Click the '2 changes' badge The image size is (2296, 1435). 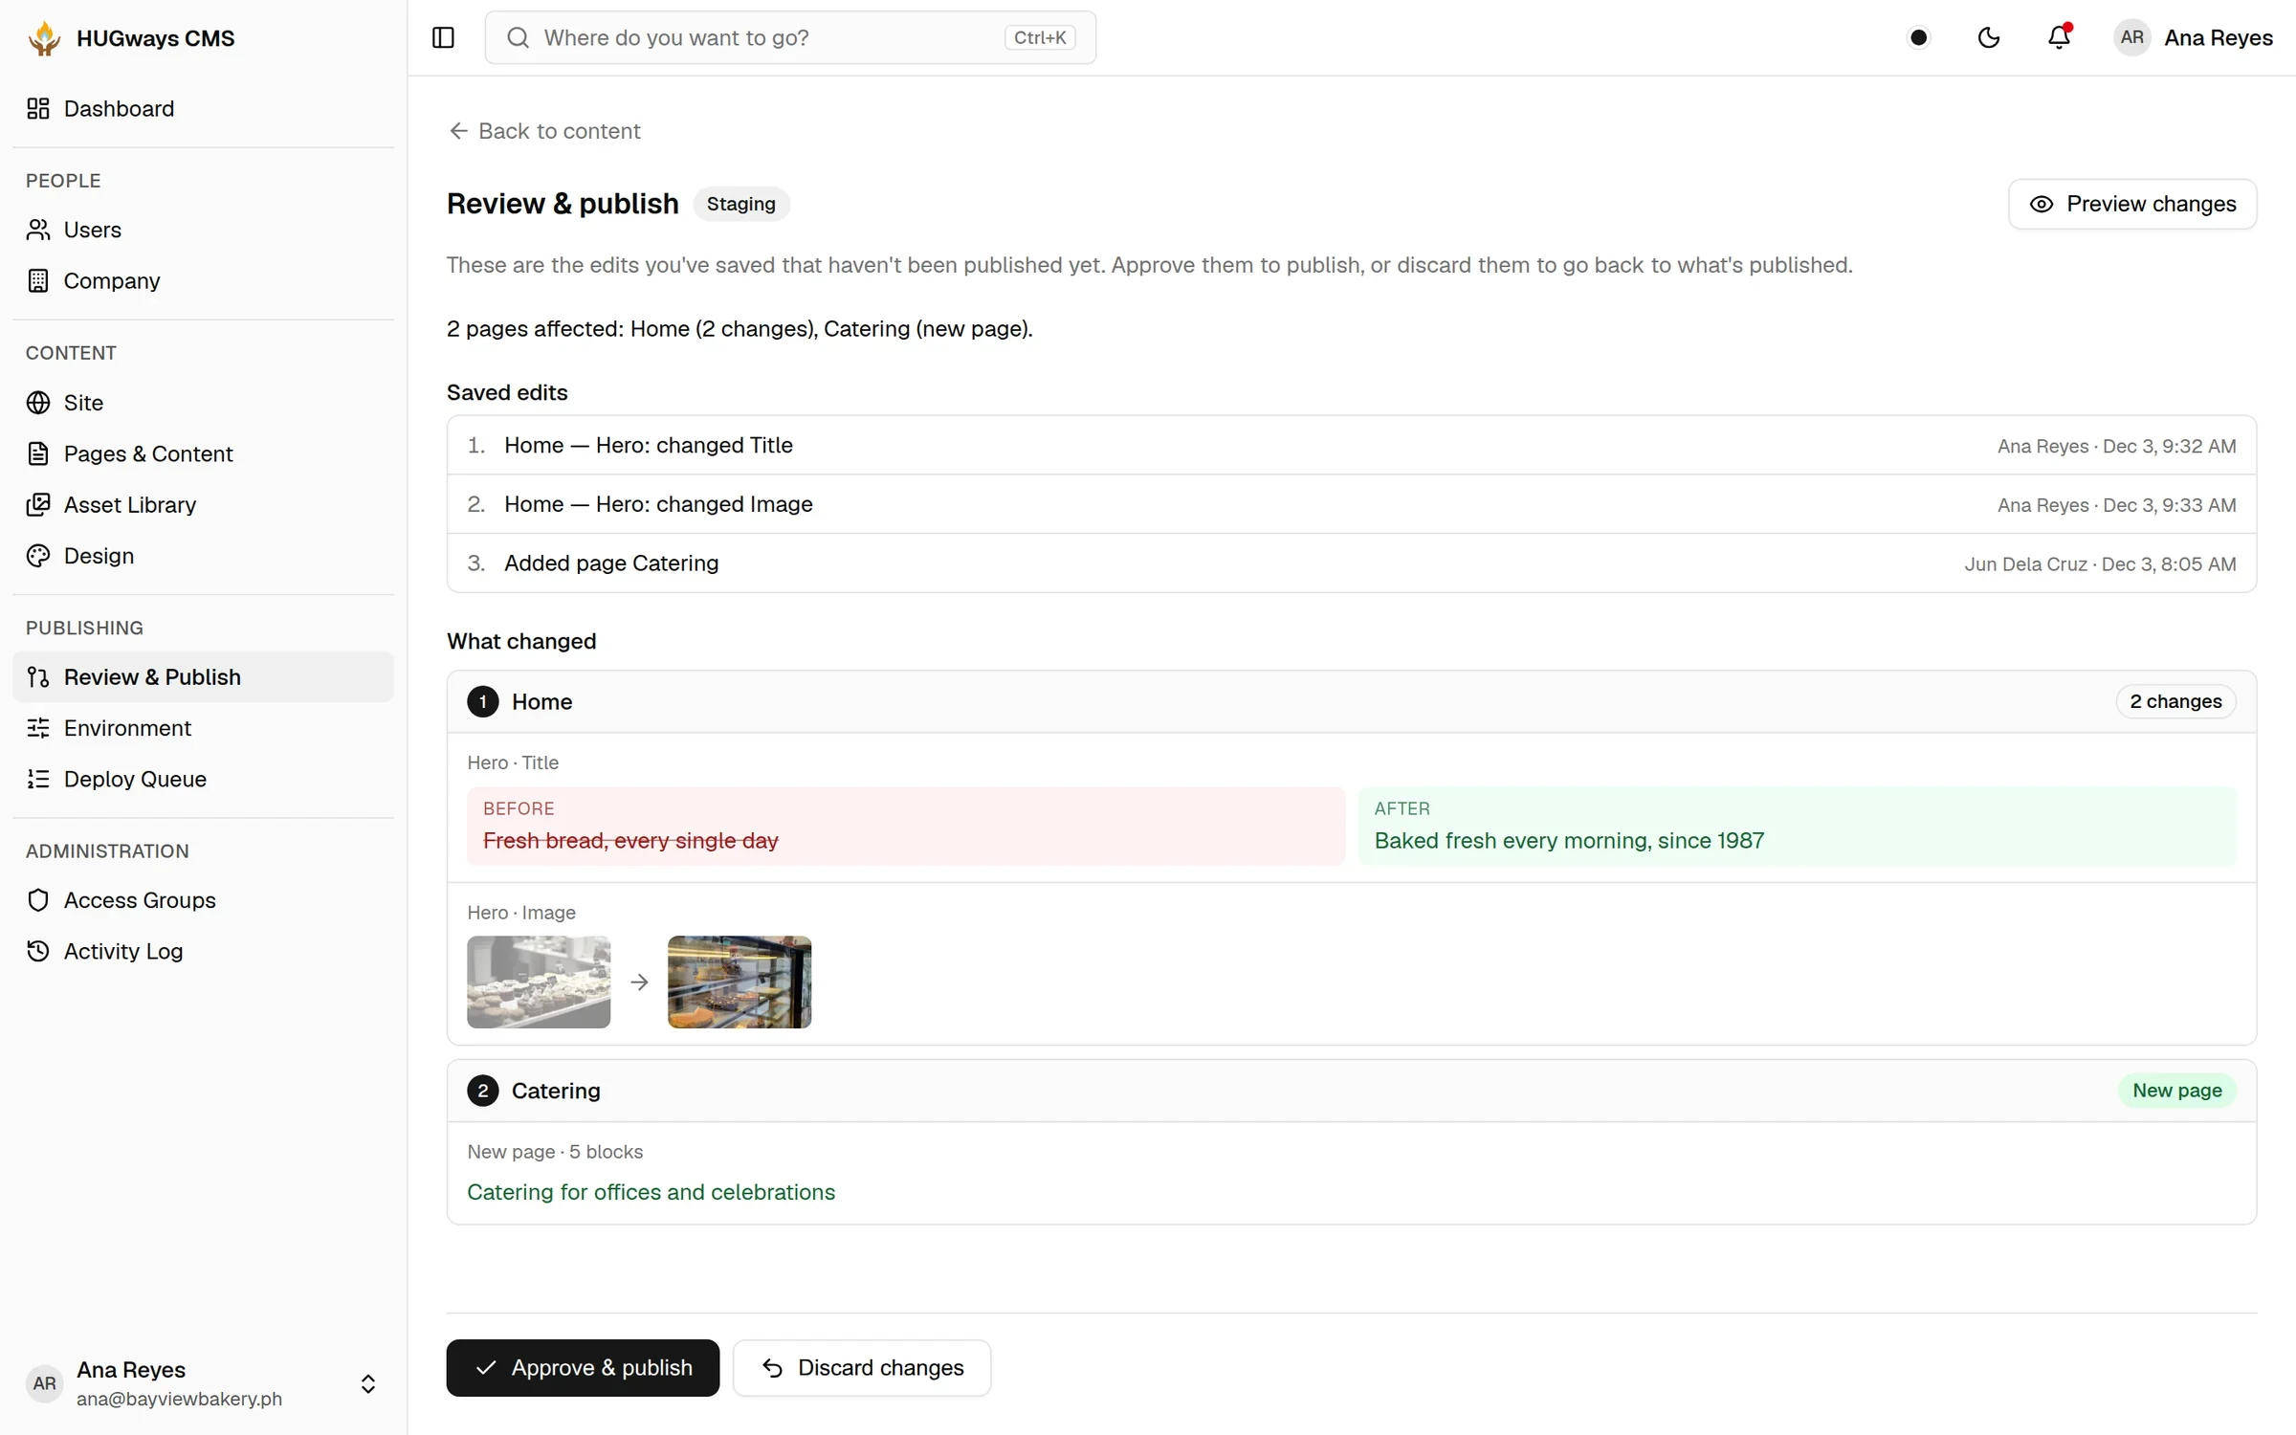[x=2175, y=701]
